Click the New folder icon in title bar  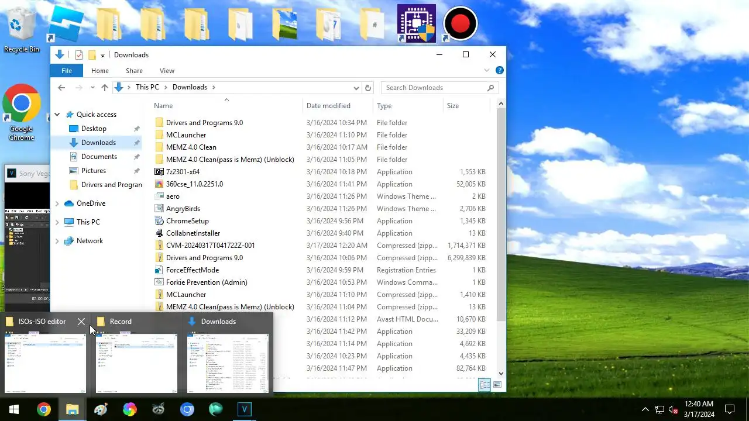(x=92, y=55)
